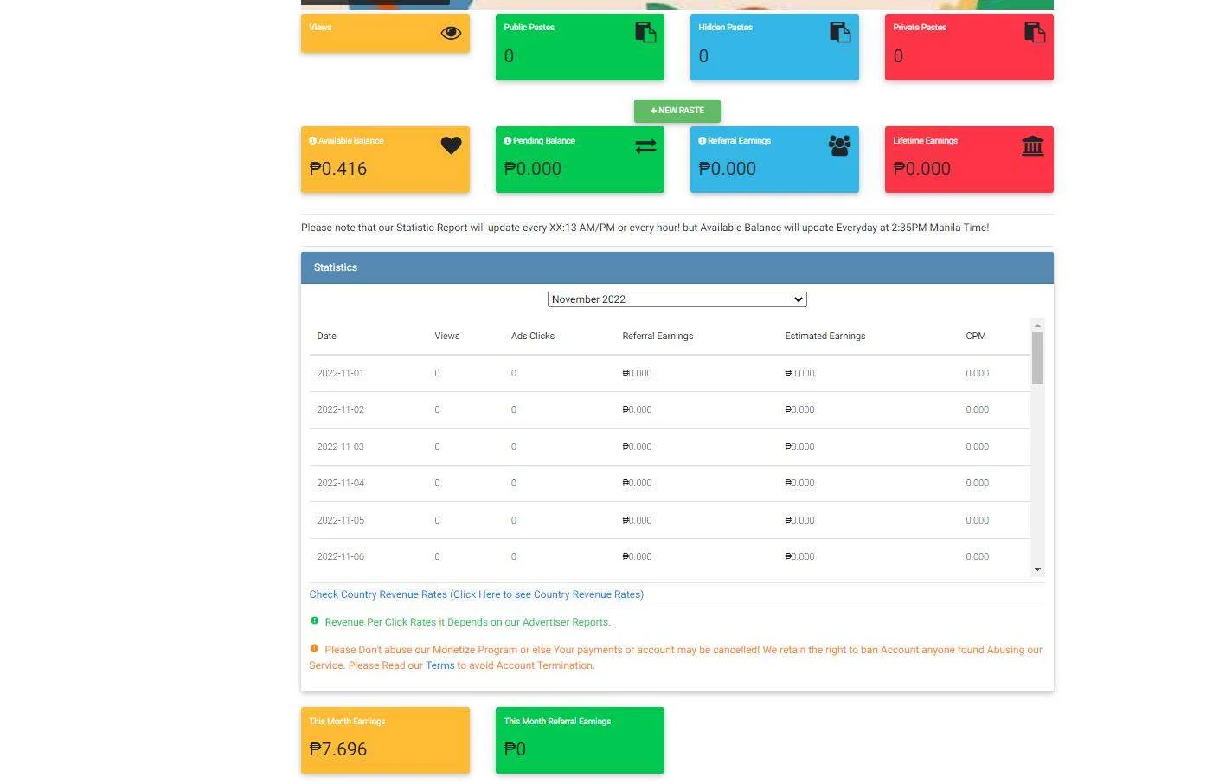Click the statistics table scroll down arrow
This screenshot has height=784, width=1219.
1037,569
